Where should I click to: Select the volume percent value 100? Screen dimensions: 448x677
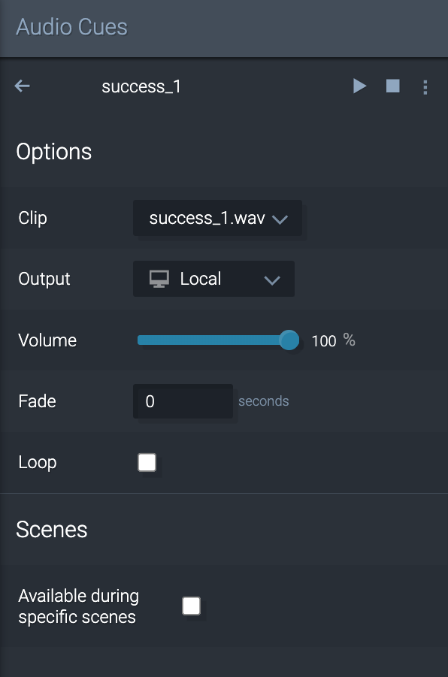pos(323,341)
